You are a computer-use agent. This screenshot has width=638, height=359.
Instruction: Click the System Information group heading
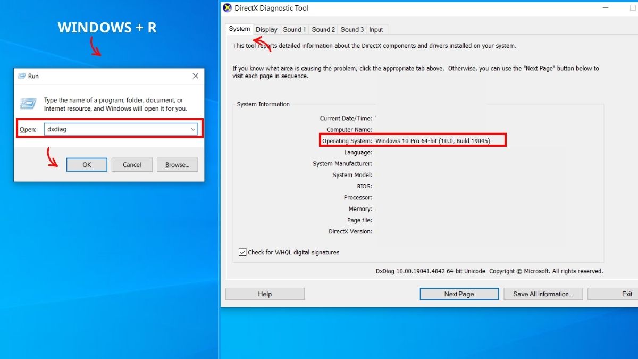pyautogui.click(x=263, y=104)
